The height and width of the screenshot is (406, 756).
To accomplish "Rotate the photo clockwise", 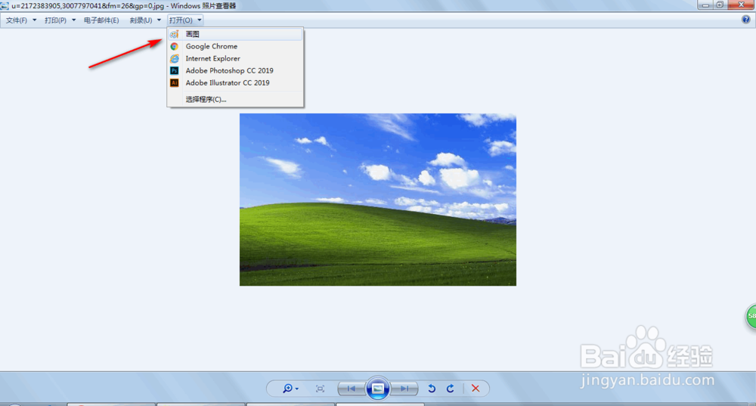I will (x=451, y=389).
